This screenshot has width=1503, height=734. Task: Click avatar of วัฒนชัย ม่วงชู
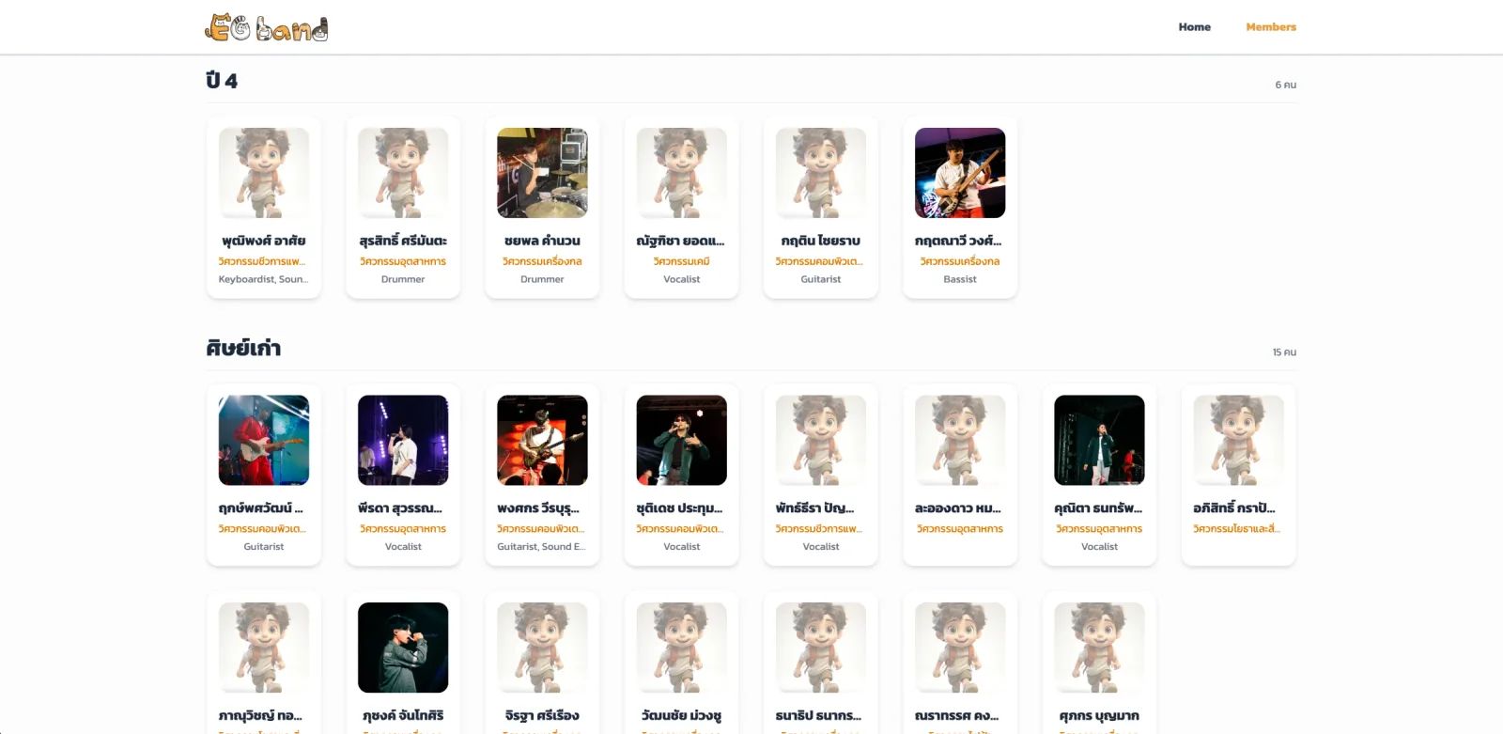[681, 648]
